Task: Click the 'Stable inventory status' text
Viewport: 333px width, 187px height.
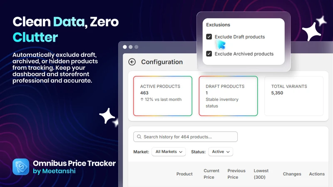Action: tap(222, 103)
